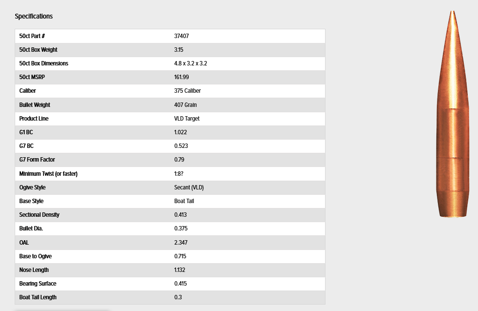Click the VLD Target product line value
The height and width of the screenshot is (311, 478).
coord(187,119)
